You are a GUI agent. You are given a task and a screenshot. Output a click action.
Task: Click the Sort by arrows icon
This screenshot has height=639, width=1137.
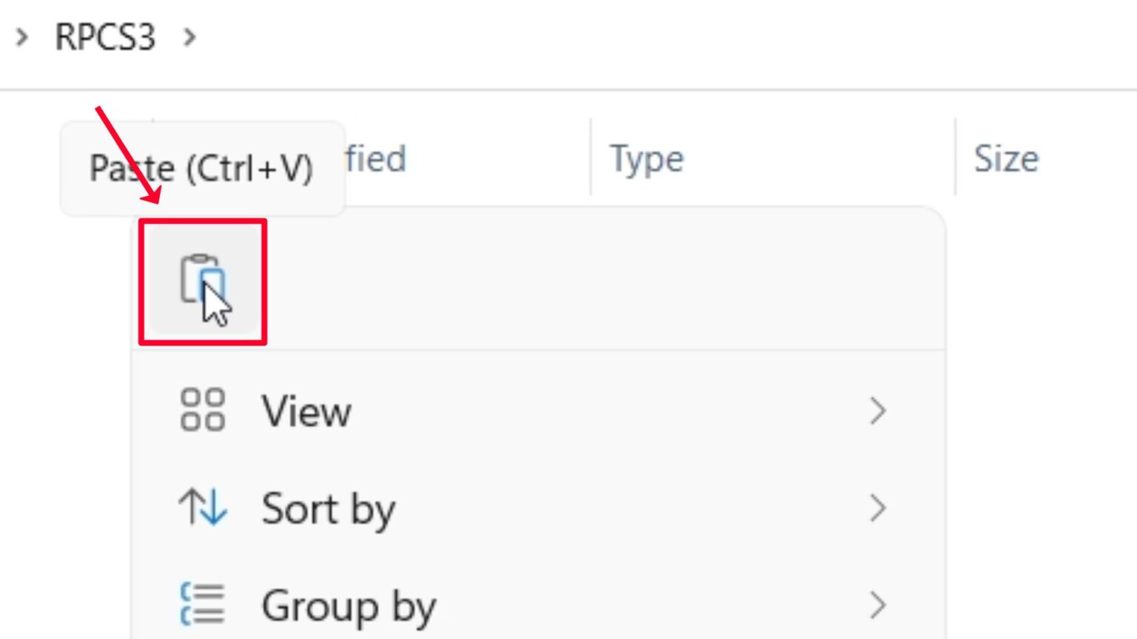pyautogui.click(x=202, y=507)
